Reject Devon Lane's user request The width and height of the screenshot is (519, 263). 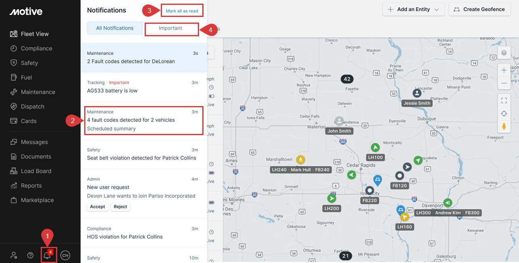[120, 207]
